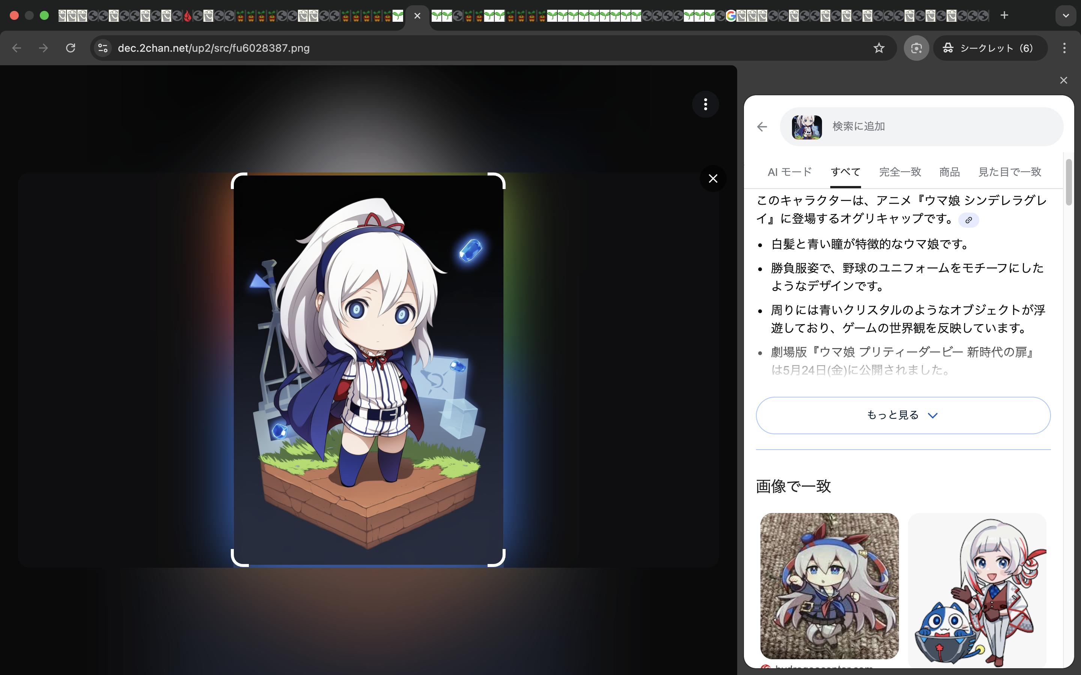Screen dimensions: 1081x675
Task: Click the side panel vertical scrollbar
Action: point(1069,182)
